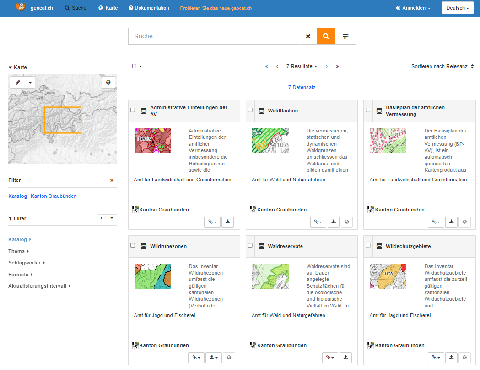Open the Dokumentation menu item
This screenshot has width=480, height=370.
pos(149,8)
